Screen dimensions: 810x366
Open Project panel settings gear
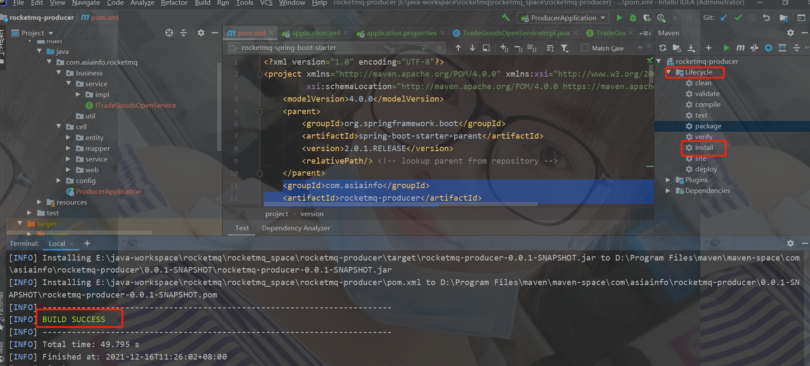(201, 33)
